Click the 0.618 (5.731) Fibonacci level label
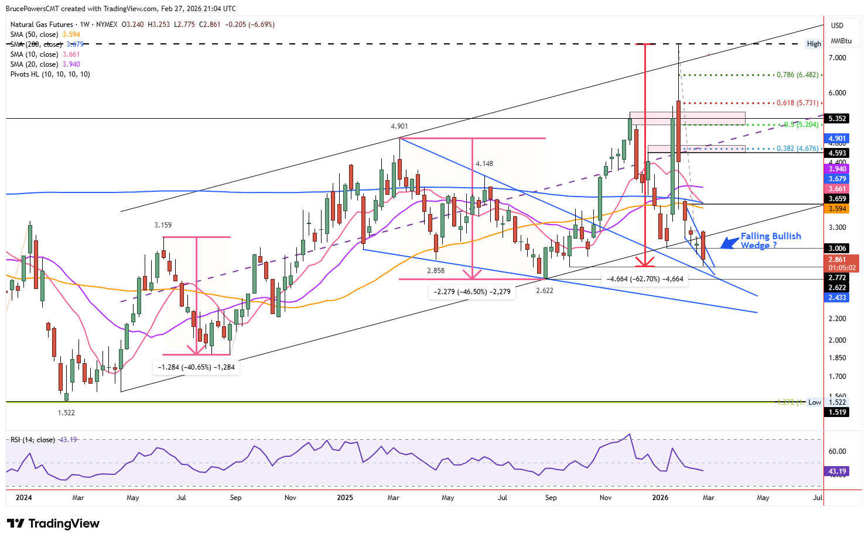The height and width of the screenshot is (541, 868). pyautogui.click(x=798, y=103)
